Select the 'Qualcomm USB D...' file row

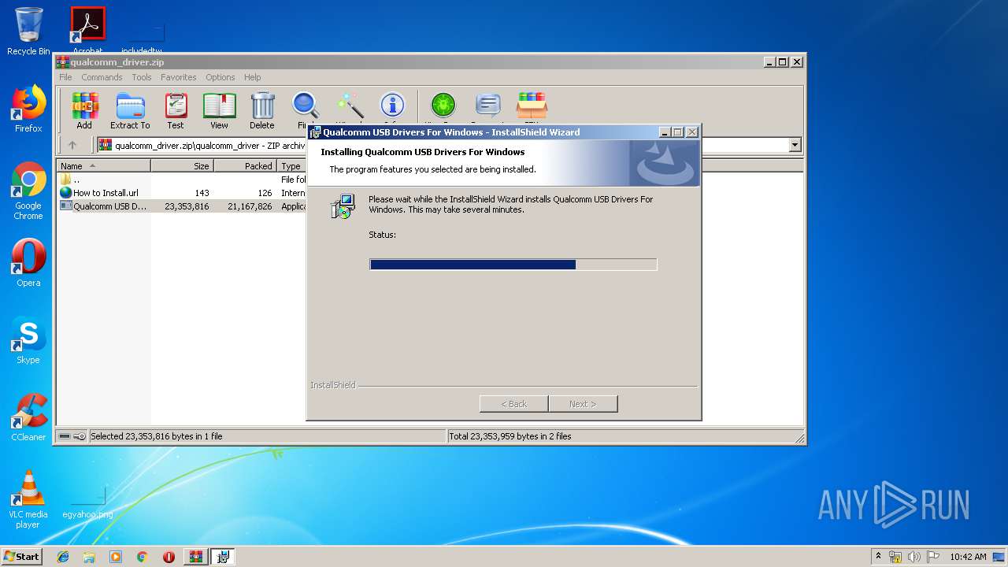pos(181,206)
